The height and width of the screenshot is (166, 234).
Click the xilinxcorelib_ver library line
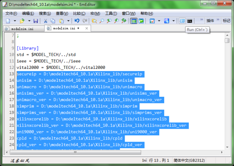[102, 125]
